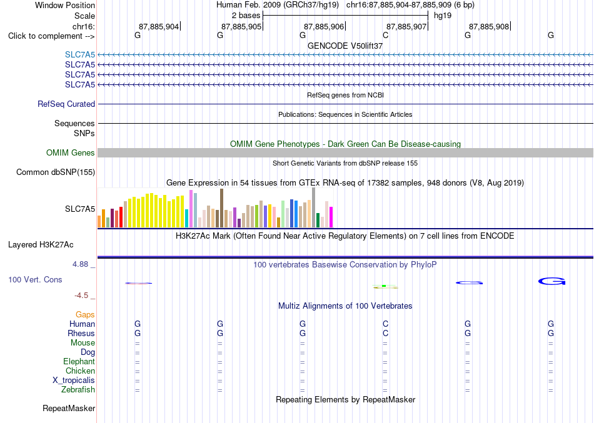The image size is (594, 423).
Task: Open the 100 Vert. Cons track label
Action: 35,279
